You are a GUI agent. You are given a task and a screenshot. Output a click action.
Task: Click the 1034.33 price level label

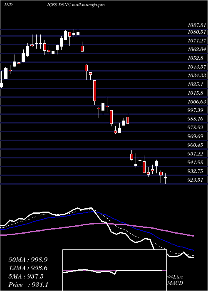pyautogui.click(x=197, y=76)
